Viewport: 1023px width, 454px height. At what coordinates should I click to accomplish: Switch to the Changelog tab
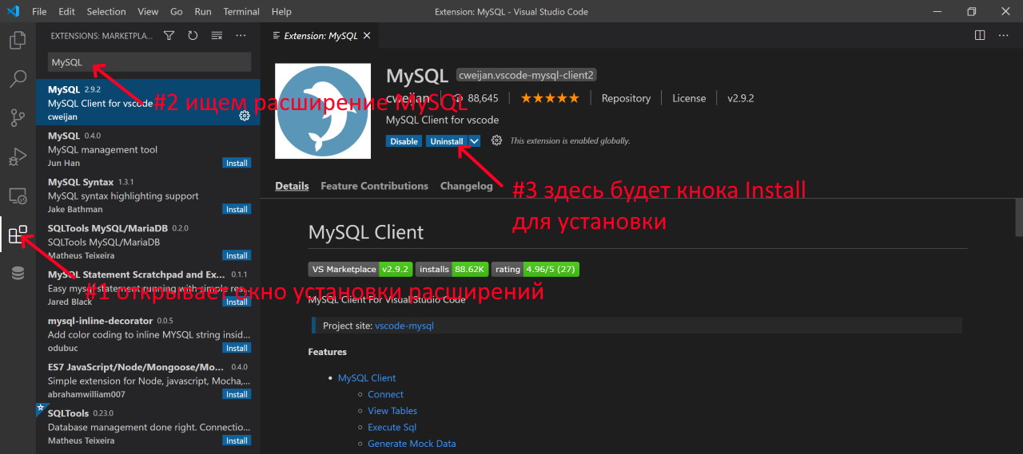point(467,186)
